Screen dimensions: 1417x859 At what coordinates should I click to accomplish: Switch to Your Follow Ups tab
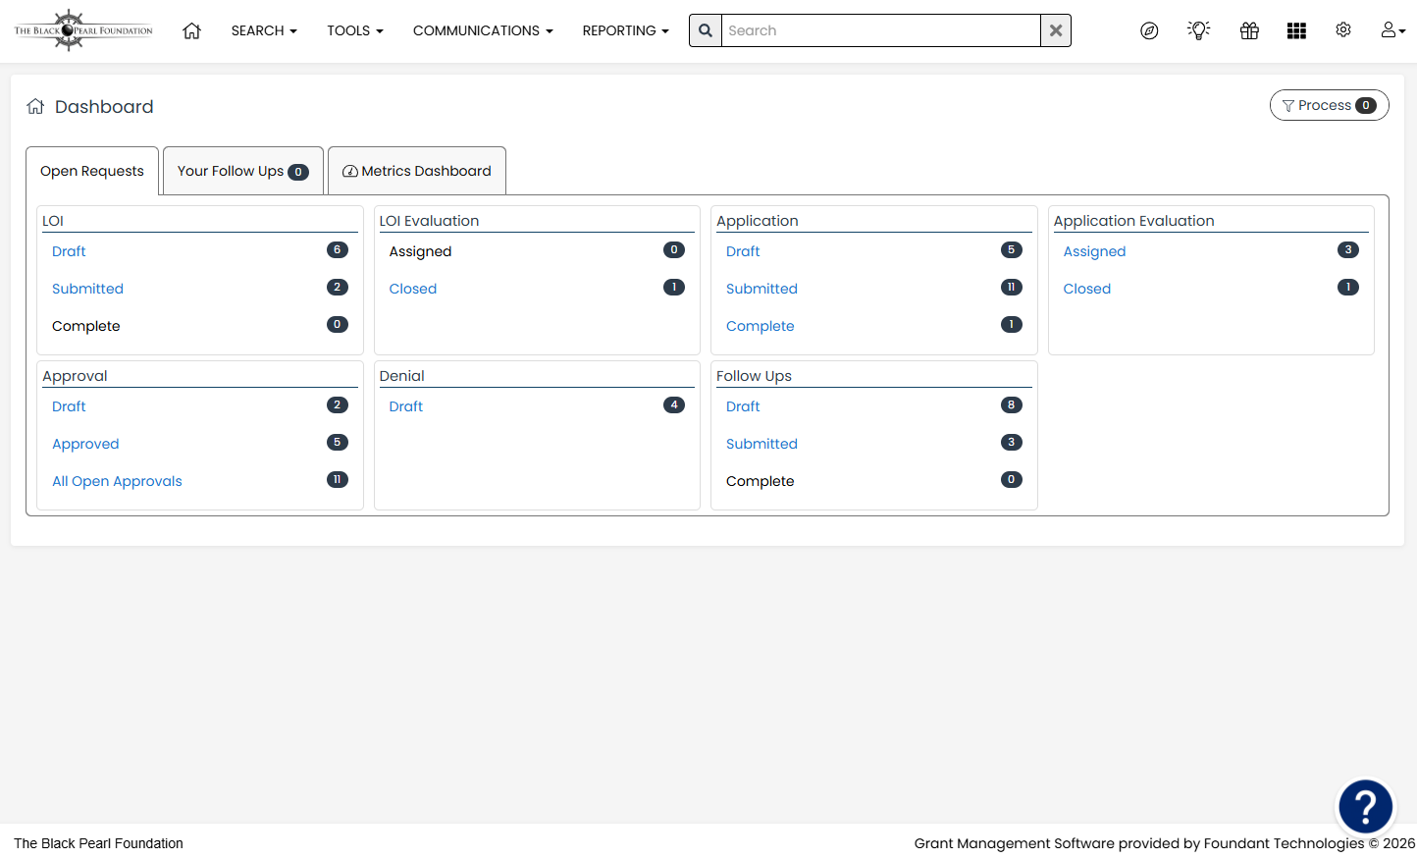[242, 171]
